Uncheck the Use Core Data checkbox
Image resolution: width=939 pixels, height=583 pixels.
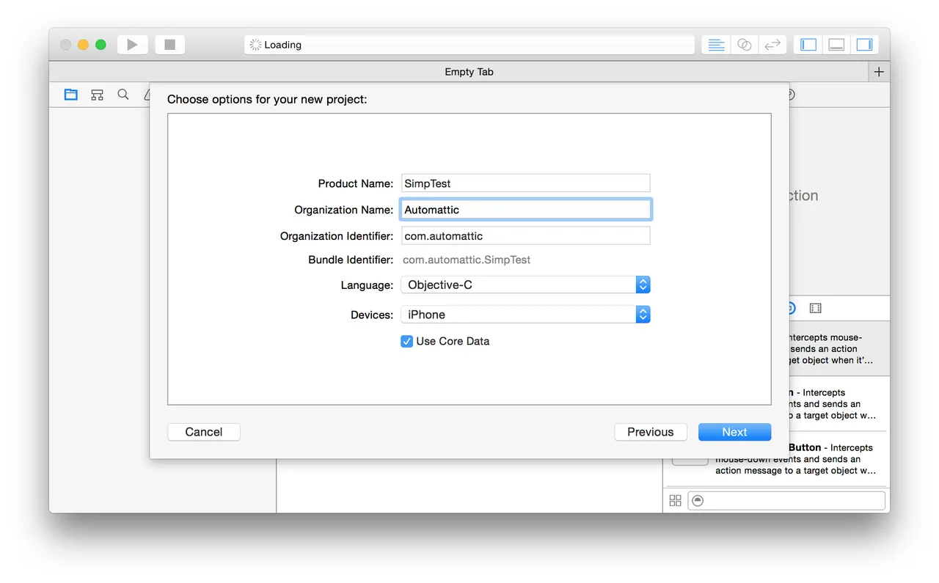tap(406, 341)
